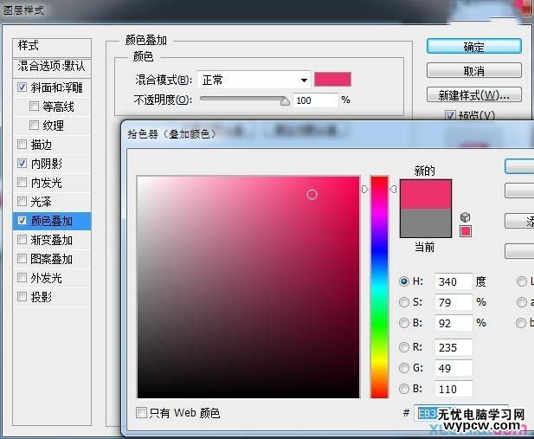Click S value field showing 79
The width and height of the screenshot is (534, 439).
[454, 302]
